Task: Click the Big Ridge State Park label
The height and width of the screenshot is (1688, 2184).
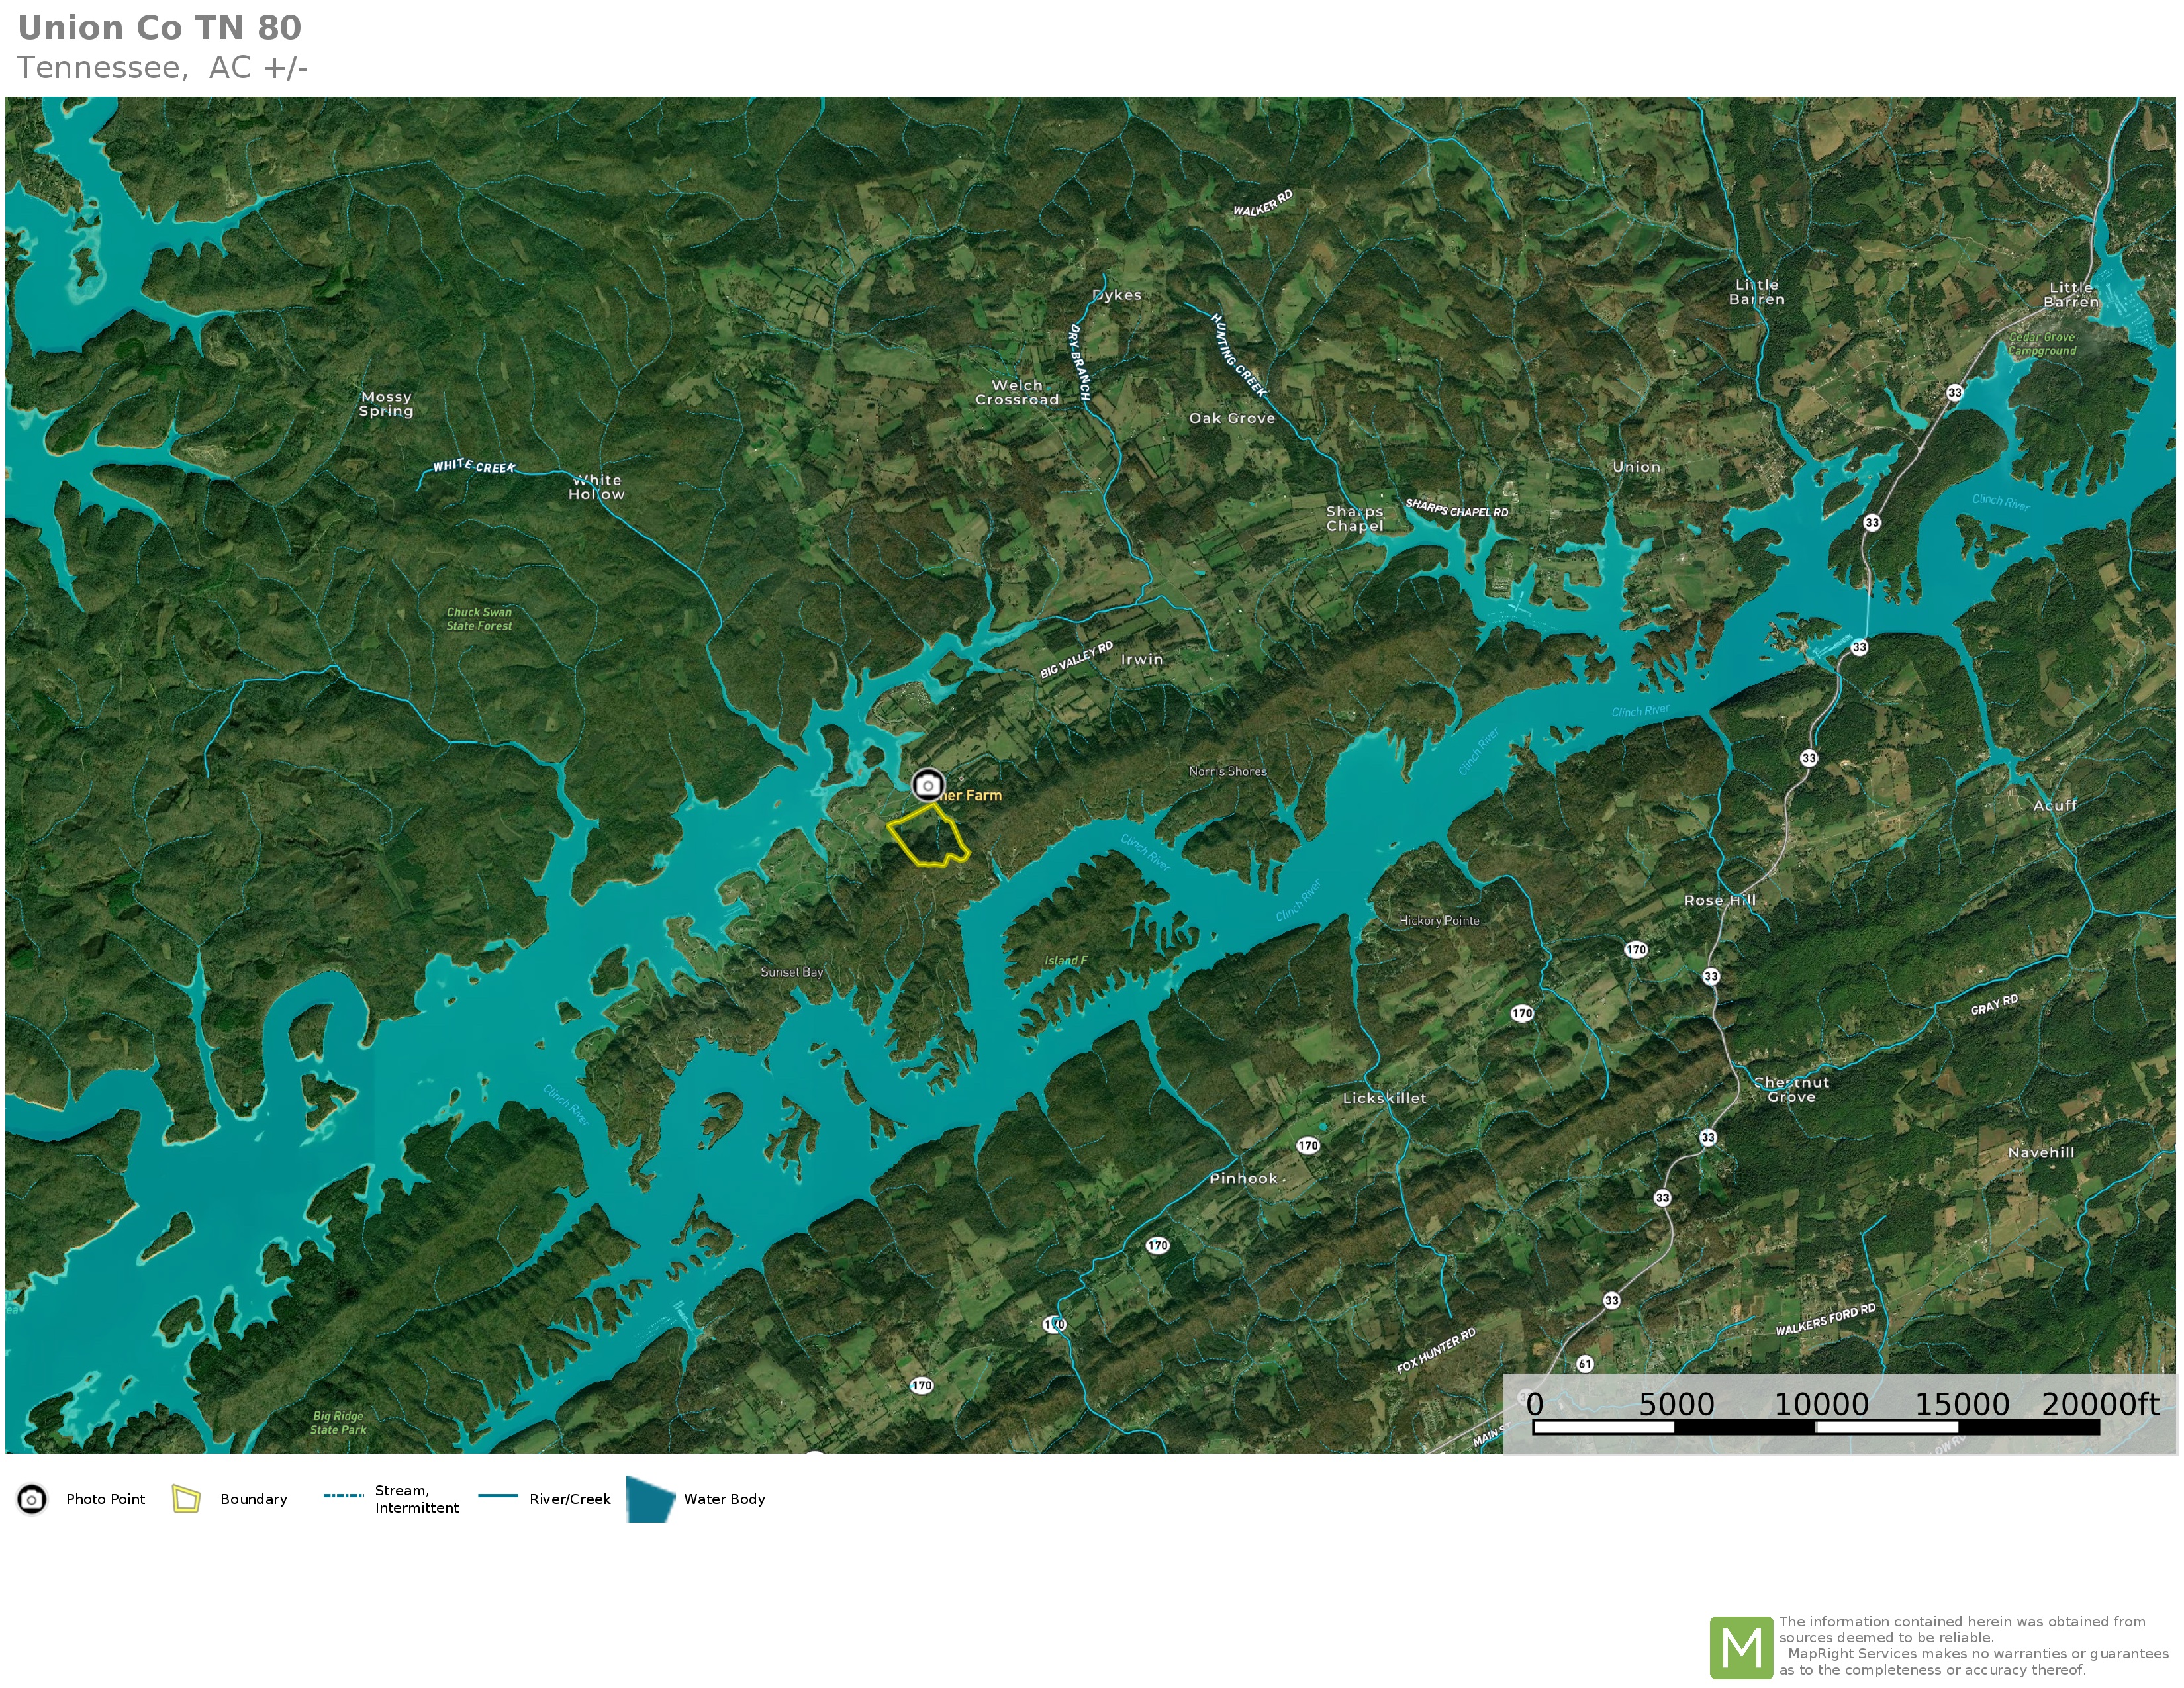Action: pyautogui.click(x=338, y=1422)
